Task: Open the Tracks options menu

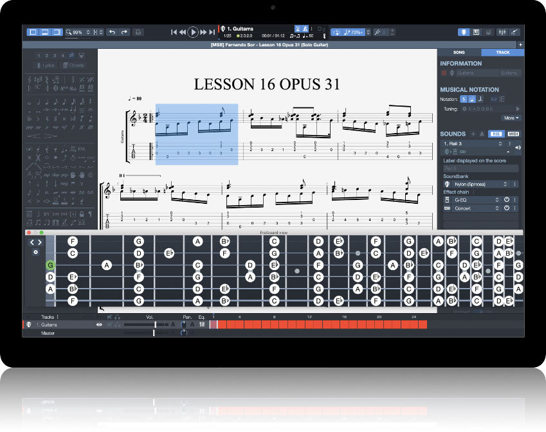Action: [x=58, y=317]
